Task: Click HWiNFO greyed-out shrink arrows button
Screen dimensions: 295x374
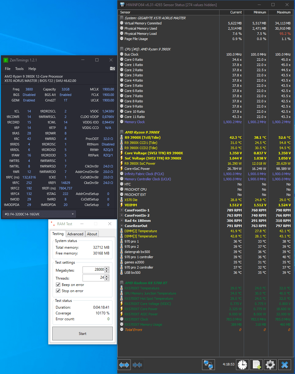Action: [137, 365]
